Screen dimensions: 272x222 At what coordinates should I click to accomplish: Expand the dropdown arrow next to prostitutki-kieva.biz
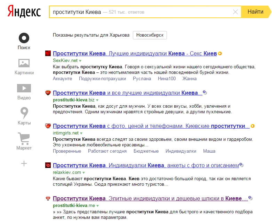tap(97, 100)
